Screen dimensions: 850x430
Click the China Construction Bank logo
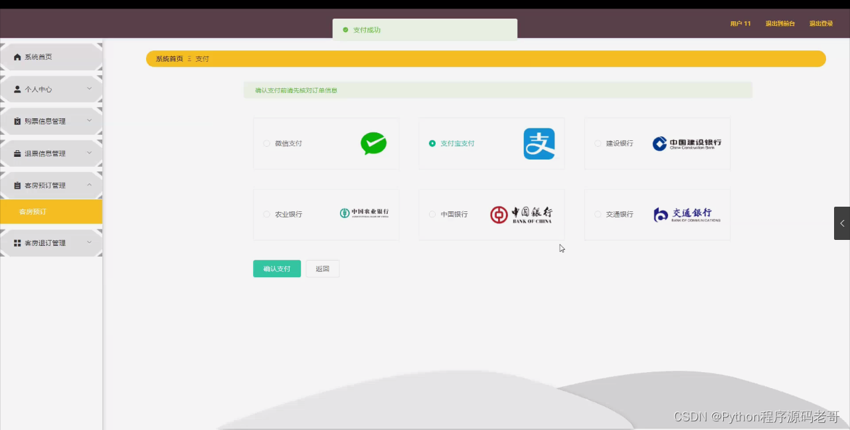pyautogui.click(x=687, y=143)
